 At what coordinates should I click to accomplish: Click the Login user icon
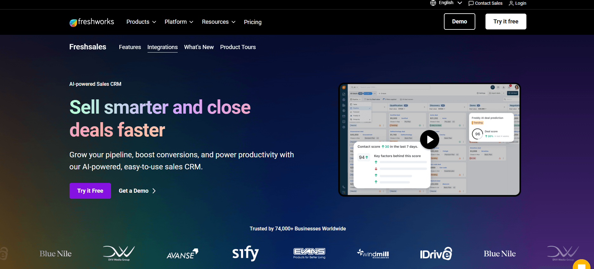511,3
